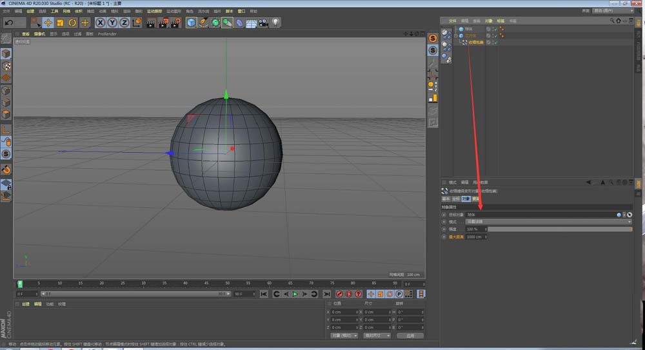This screenshot has width=645, height=350.
Task: Click the 强度 strength slider bar
Action: (559, 229)
